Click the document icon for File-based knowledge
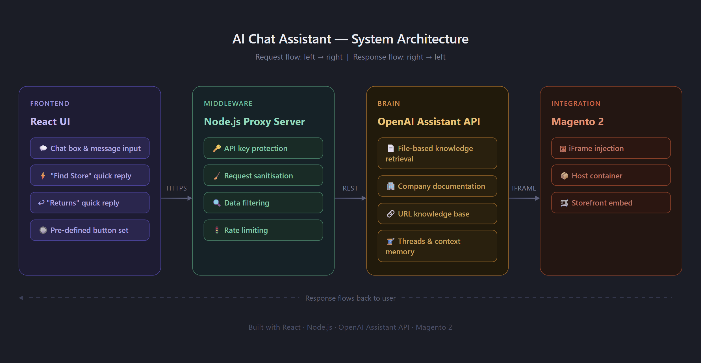The height and width of the screenshot is (363, 701). 390,148
